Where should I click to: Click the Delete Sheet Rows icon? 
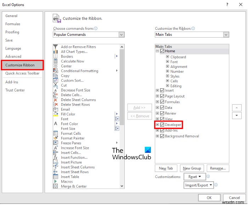tap(55, 105)
